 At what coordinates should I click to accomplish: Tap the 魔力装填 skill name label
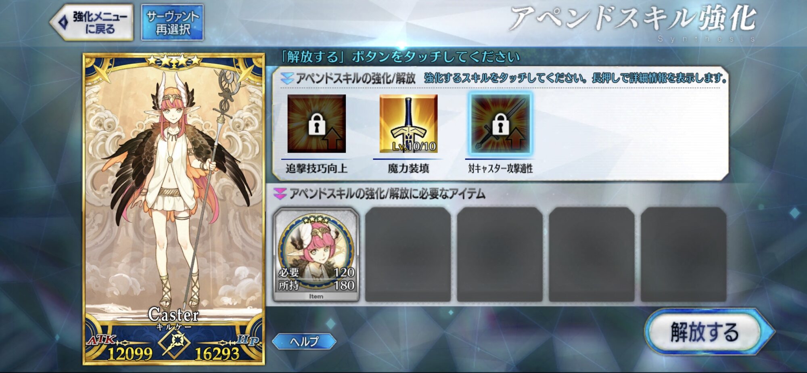point(408,168)
